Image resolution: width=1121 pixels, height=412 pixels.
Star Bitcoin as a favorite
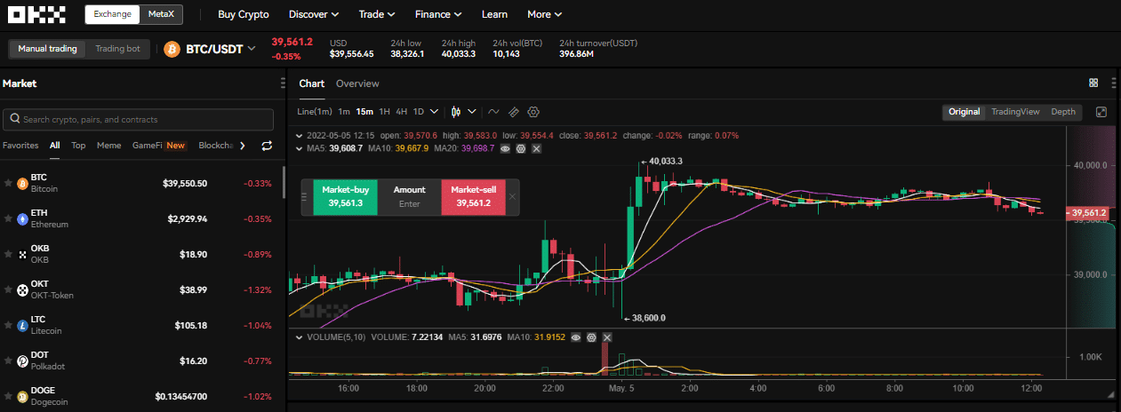[8, 183]
